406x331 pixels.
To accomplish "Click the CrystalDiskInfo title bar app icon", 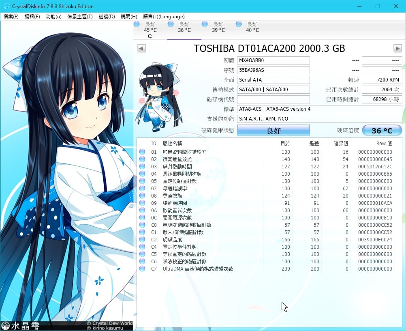I will click(6, 6).
